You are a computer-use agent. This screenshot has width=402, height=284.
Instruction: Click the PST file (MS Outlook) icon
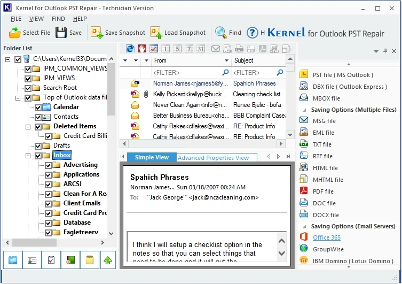pyautogui.click(x=304, y=74)
